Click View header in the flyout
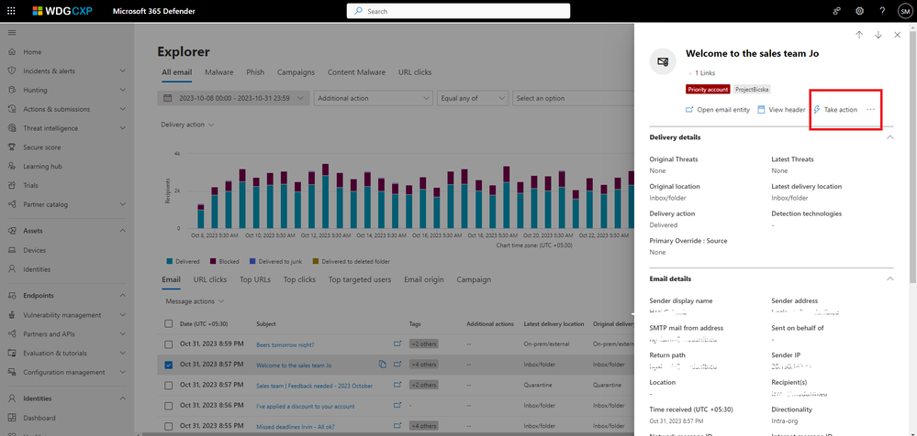 tap(781, 110)
